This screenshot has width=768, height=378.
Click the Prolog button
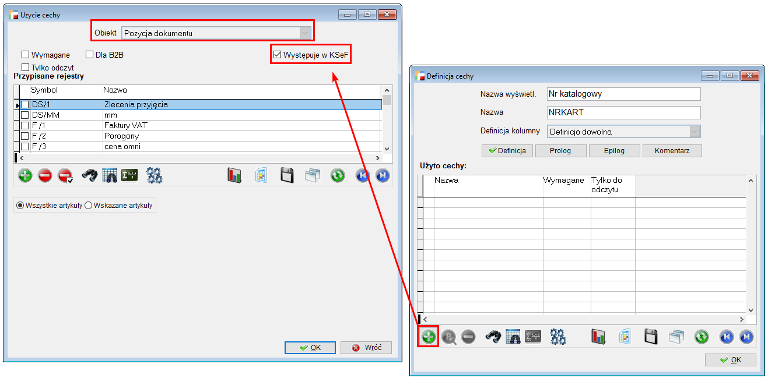click(x=560, y=151)
